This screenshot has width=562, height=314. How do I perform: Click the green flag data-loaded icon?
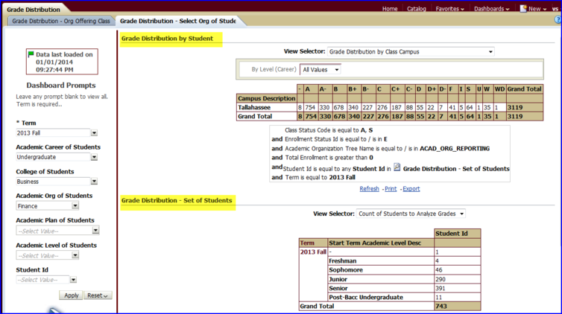tap(31, 54)
